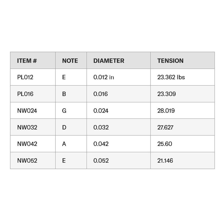This screenshot has height=223, width=223.
Task: Click the note G cell
Action: point(71,110)
